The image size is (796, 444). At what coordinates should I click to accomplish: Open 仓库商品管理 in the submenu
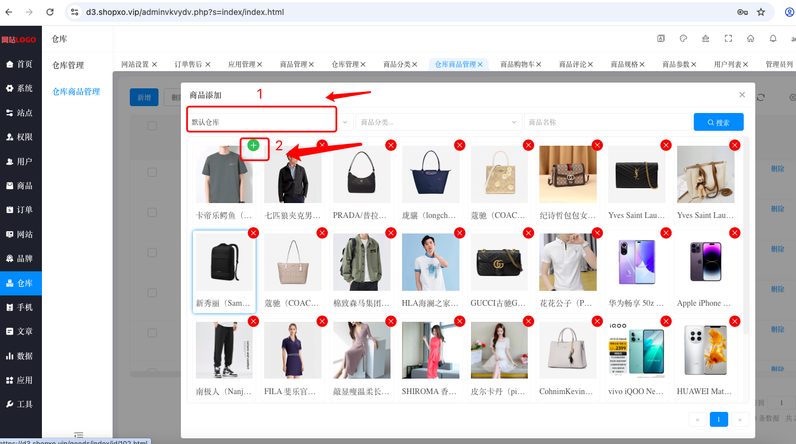point(76,92)
